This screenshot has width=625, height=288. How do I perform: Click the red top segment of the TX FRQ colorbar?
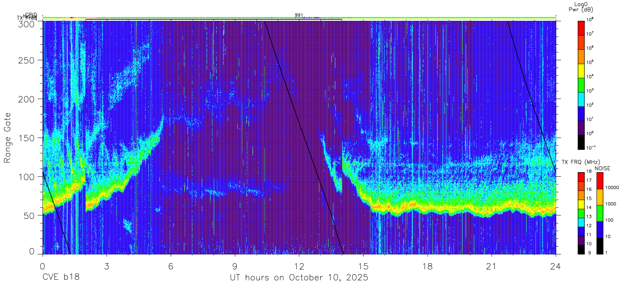click(x=581, y=176)
